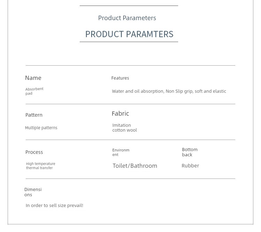
Task: Click the 'Product Parameters' subtitle text
Action: (x=127, y=18)
